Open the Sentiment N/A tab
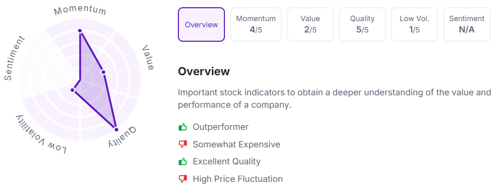The width and height of the screenshot is (500, 186). coord(467,25)
